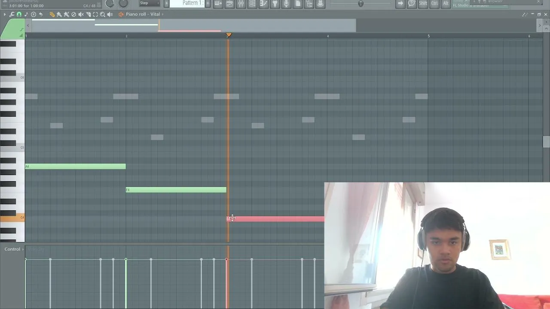This screenshot has width=550, height=309.
Task: Toggle the Shift modifier button
Action: coord(423,3)
